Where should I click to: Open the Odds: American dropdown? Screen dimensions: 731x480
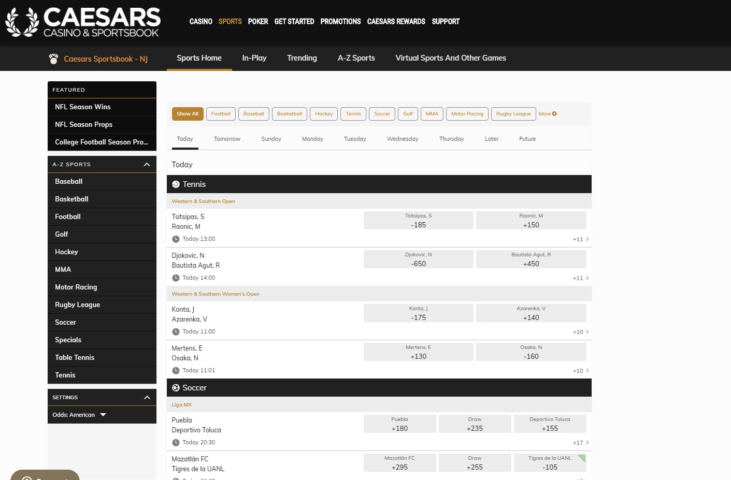click(79, 415)
